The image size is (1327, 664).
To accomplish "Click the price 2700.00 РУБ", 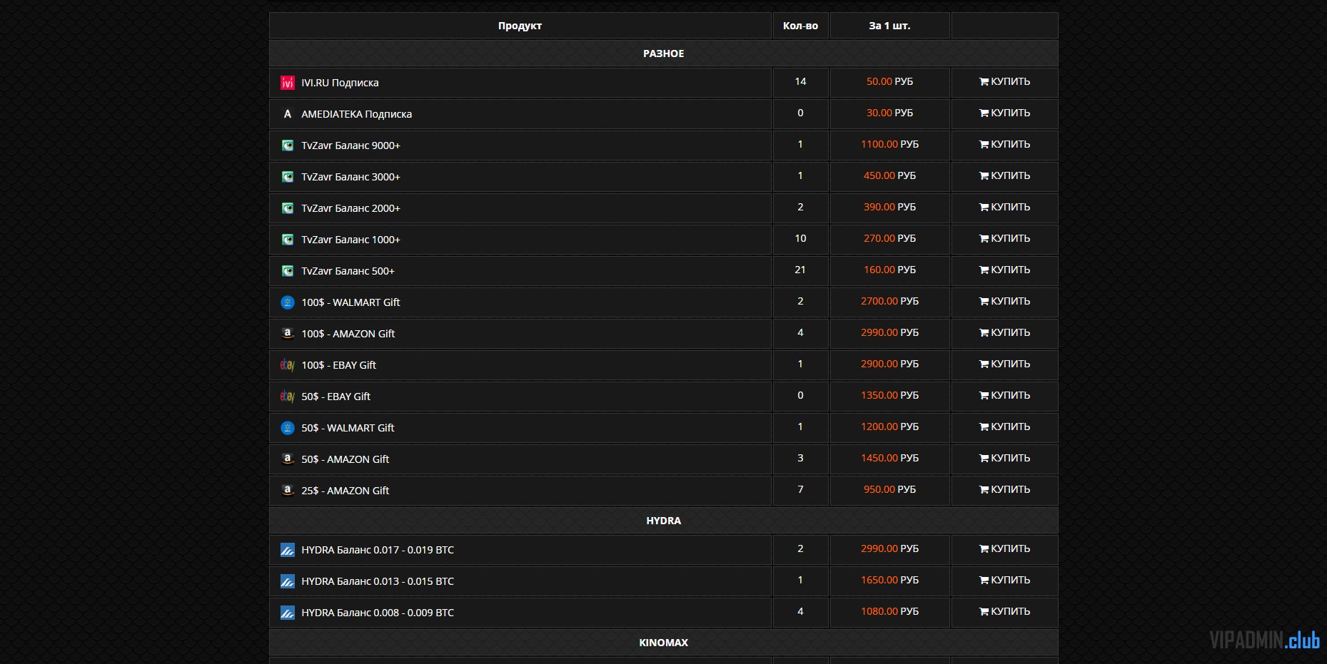I will 889,302.
